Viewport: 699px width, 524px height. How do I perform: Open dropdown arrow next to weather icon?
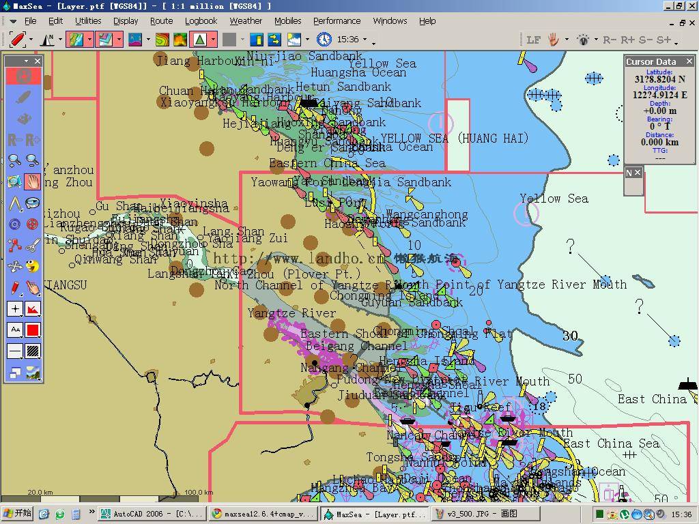(308, 39)
